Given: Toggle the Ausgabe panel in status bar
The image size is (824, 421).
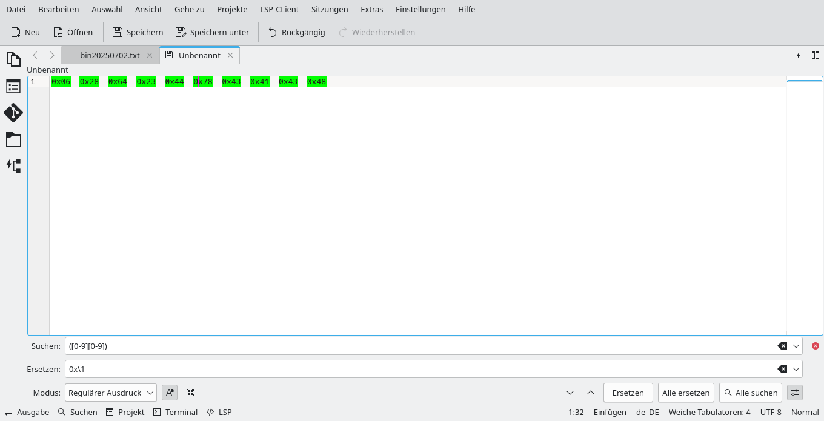Looking at the screenshot, I should (27, 412).
